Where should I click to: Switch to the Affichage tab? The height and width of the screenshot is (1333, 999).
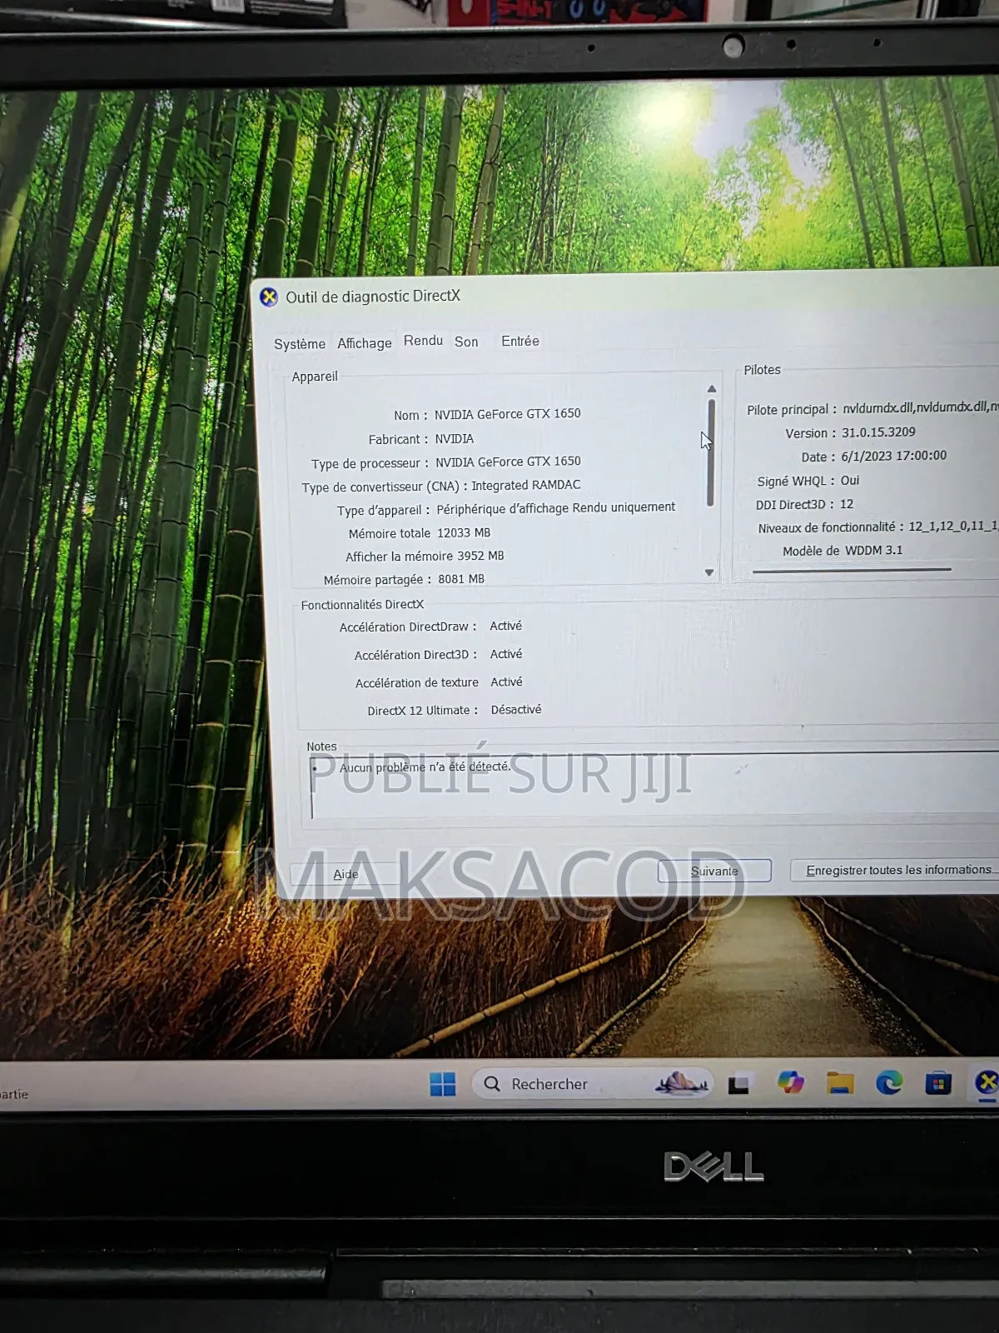click(x=365, y=343)
